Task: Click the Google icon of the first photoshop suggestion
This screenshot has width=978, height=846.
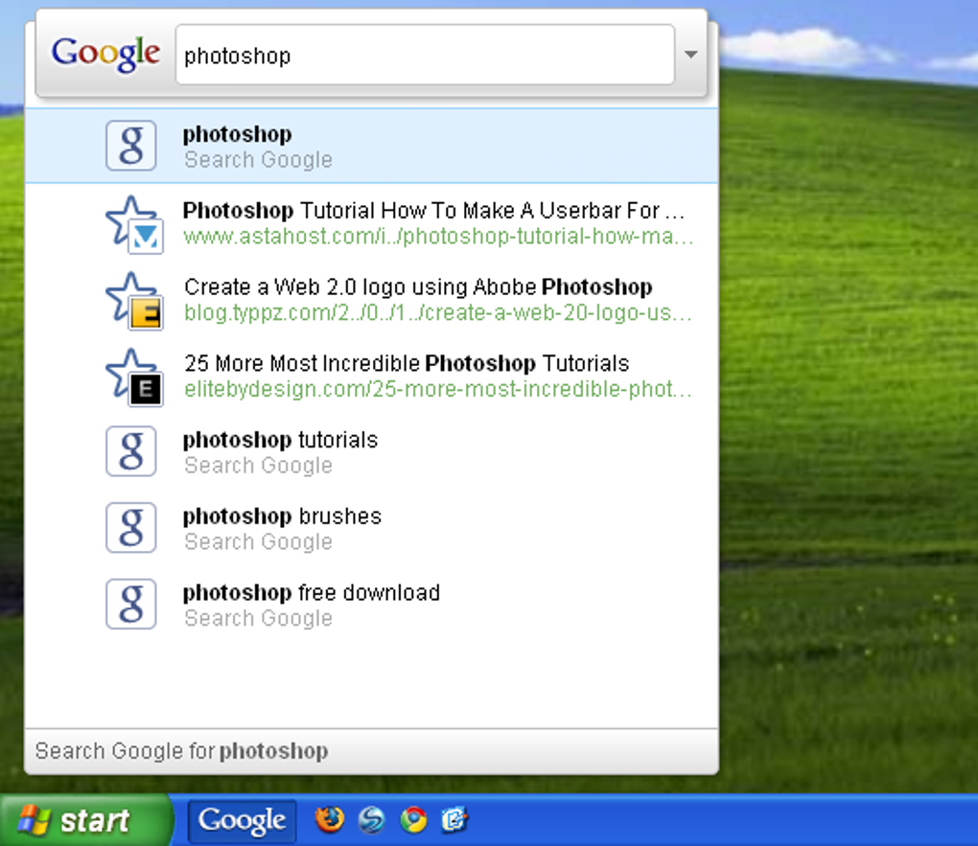Action: click(131, 146)
